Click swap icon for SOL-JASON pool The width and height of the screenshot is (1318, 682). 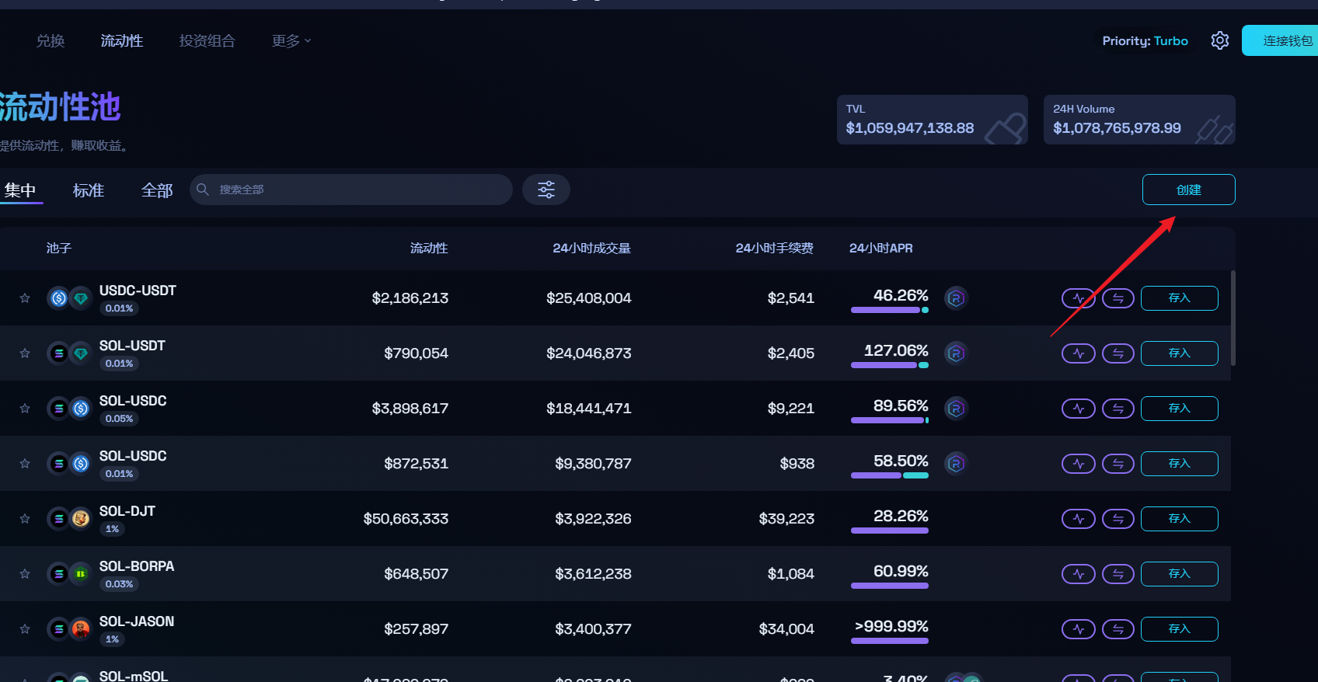coord(1118,629)
